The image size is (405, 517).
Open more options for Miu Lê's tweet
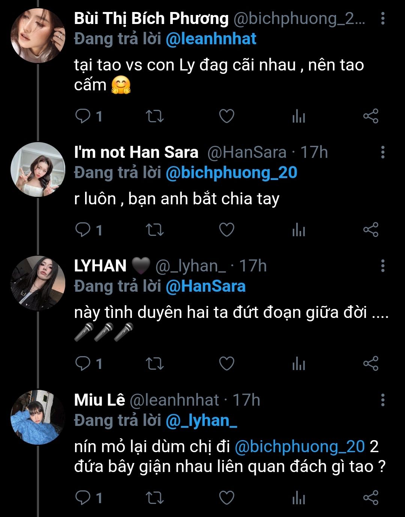(x=382, y=400)
